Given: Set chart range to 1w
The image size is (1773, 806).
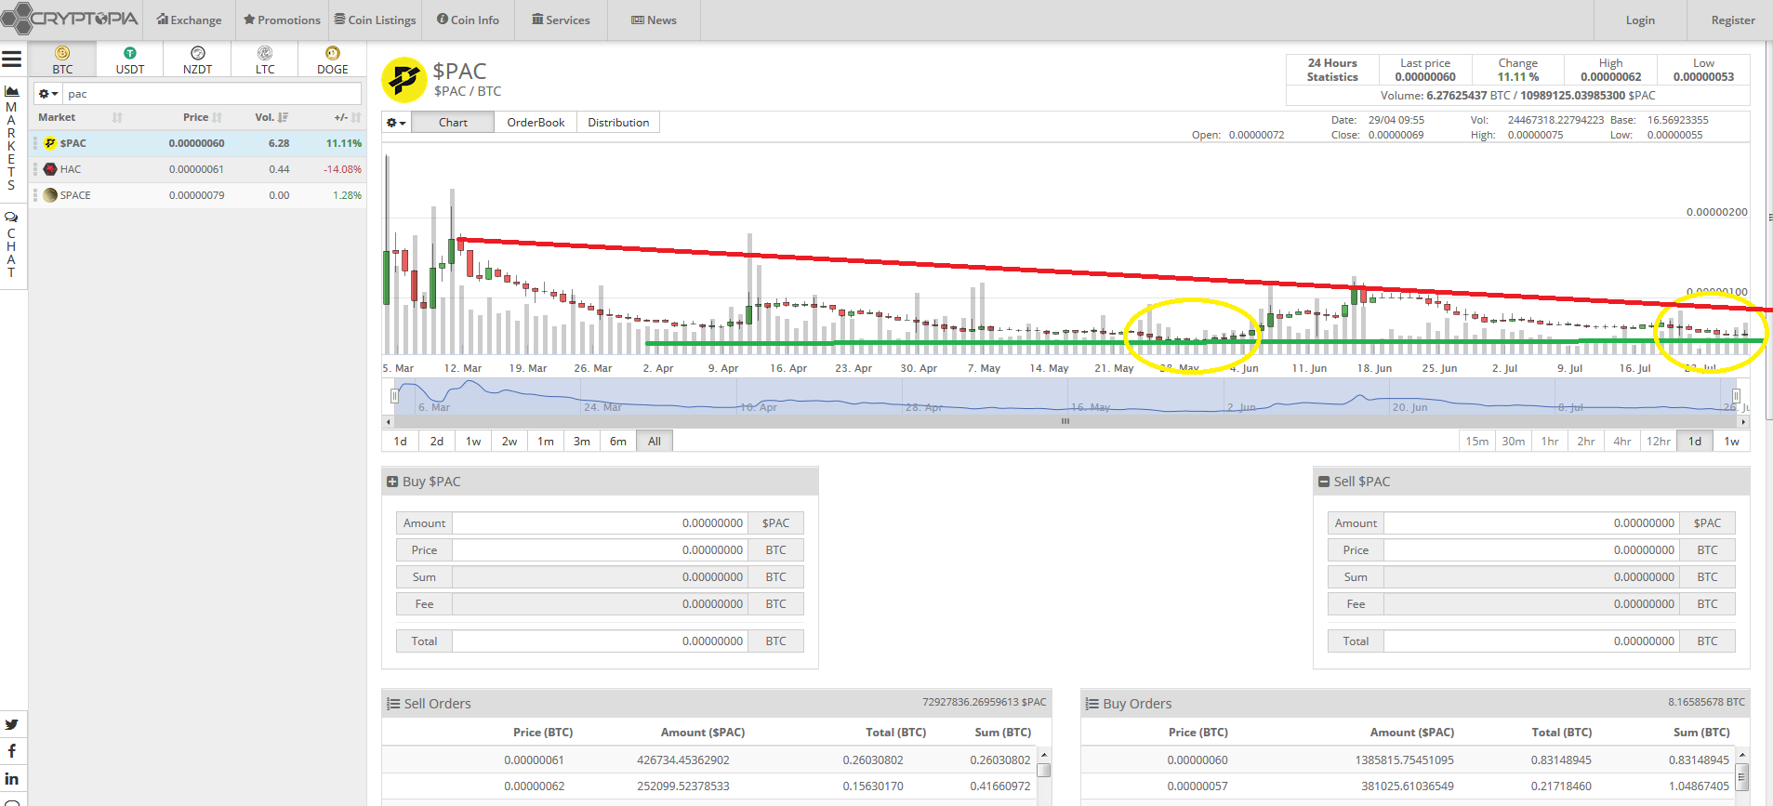Looking at the screenshot, I should click(x=473, y=442).
